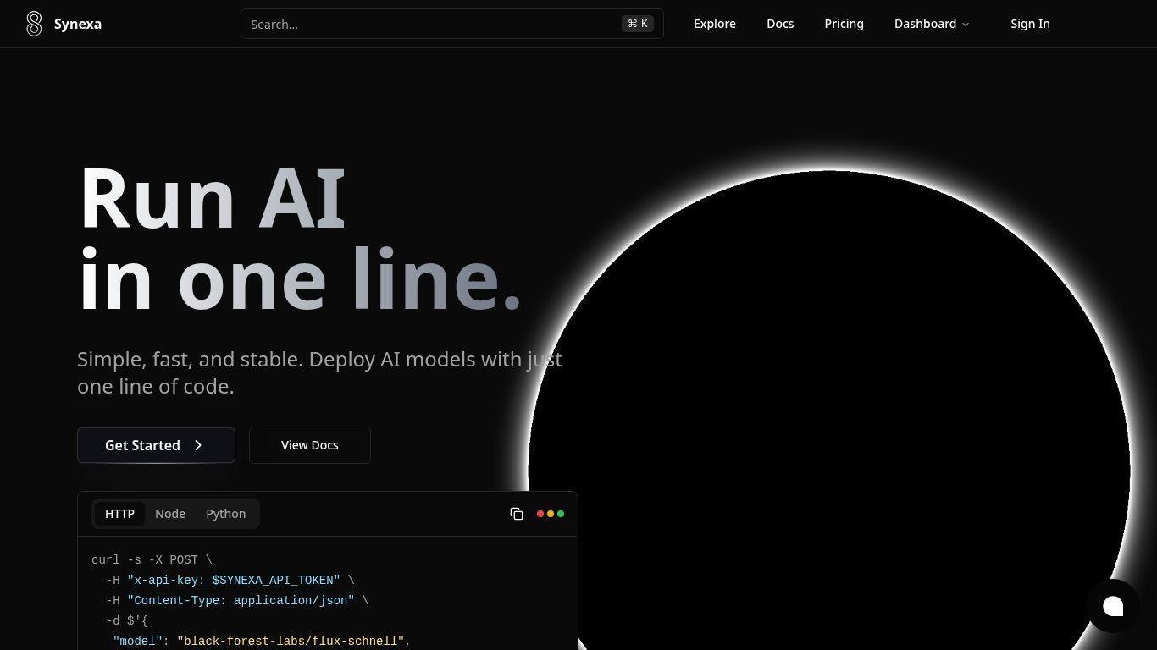The height and width of the screenshot is (650, 1157).
Task: Switch to the Node code tab
Action: click(170, 514)
